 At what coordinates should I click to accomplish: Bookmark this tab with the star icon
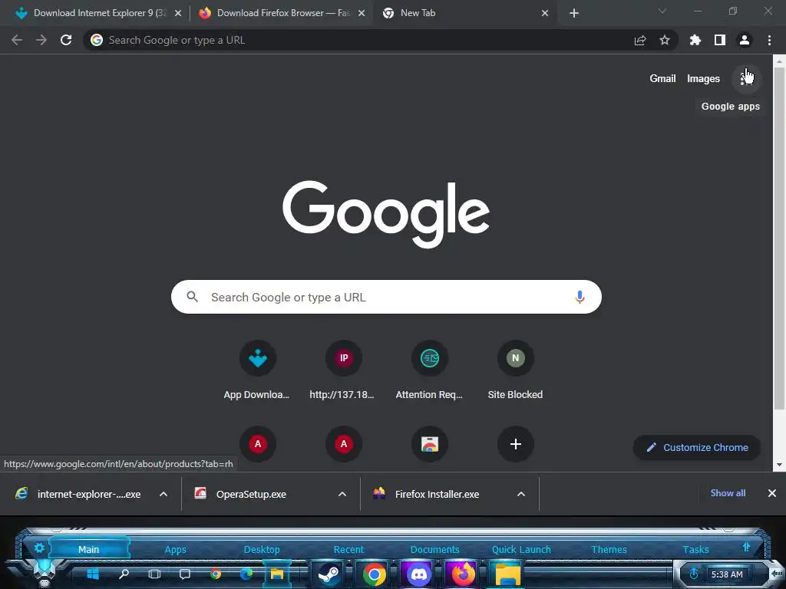pyautogui.click(x=665, y=40)
